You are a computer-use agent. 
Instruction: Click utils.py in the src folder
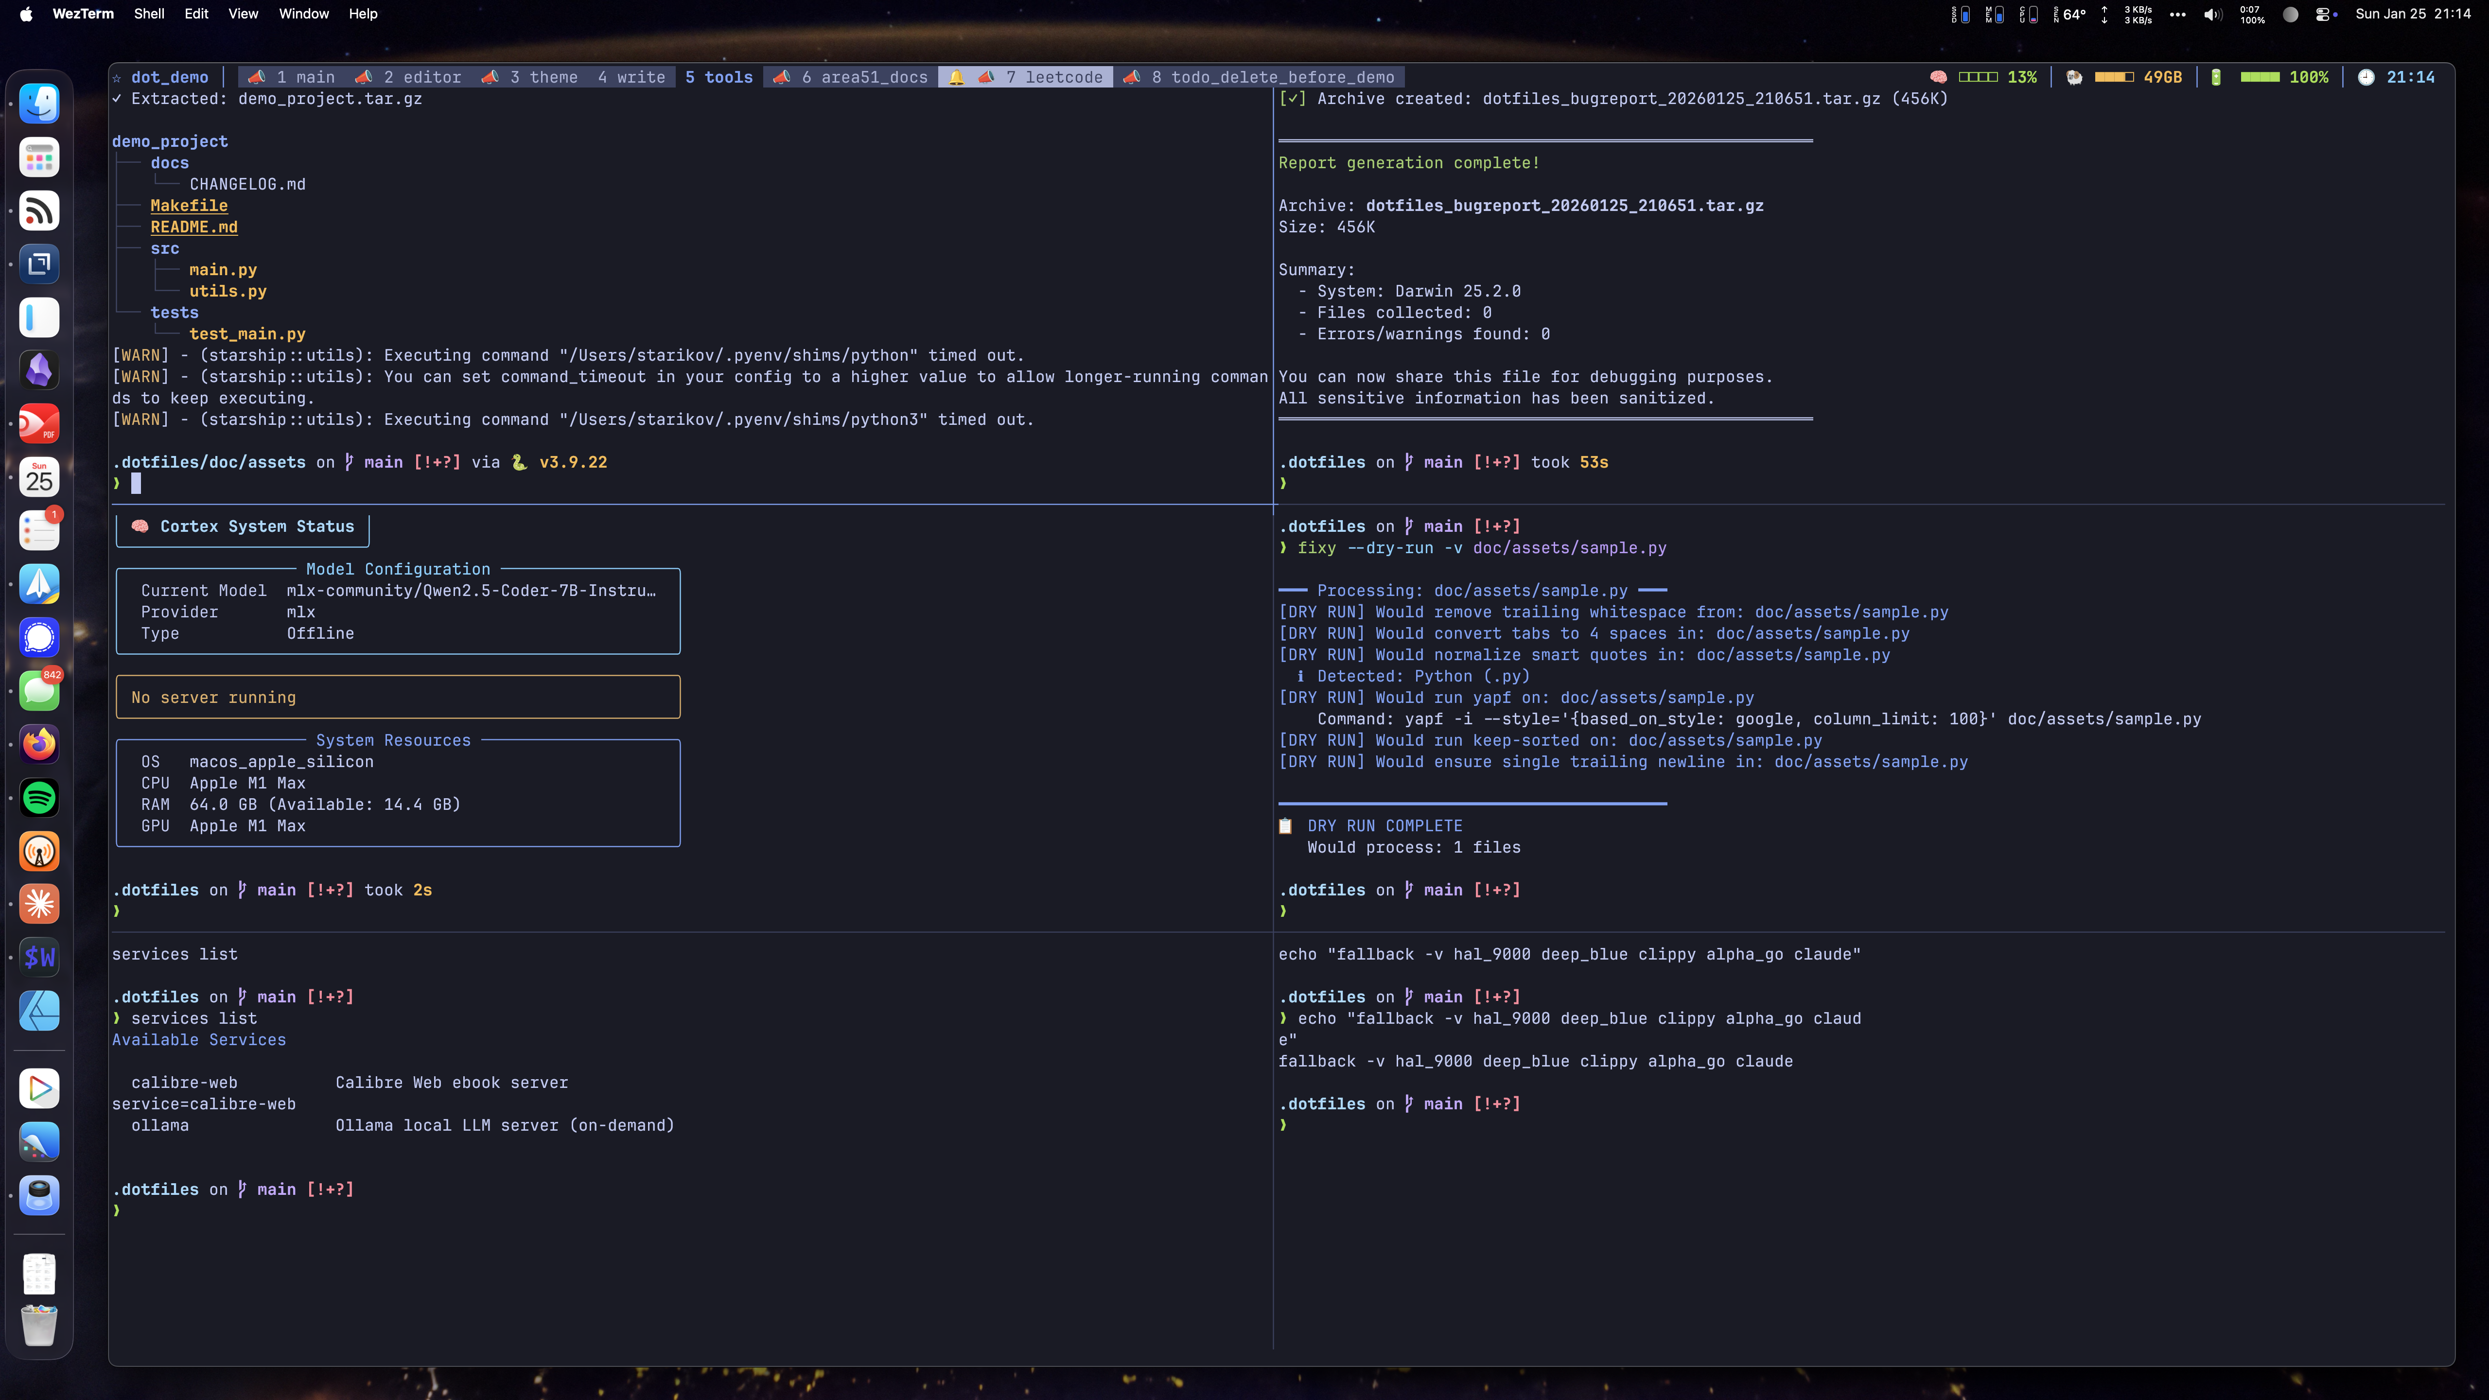pos(228,291)
